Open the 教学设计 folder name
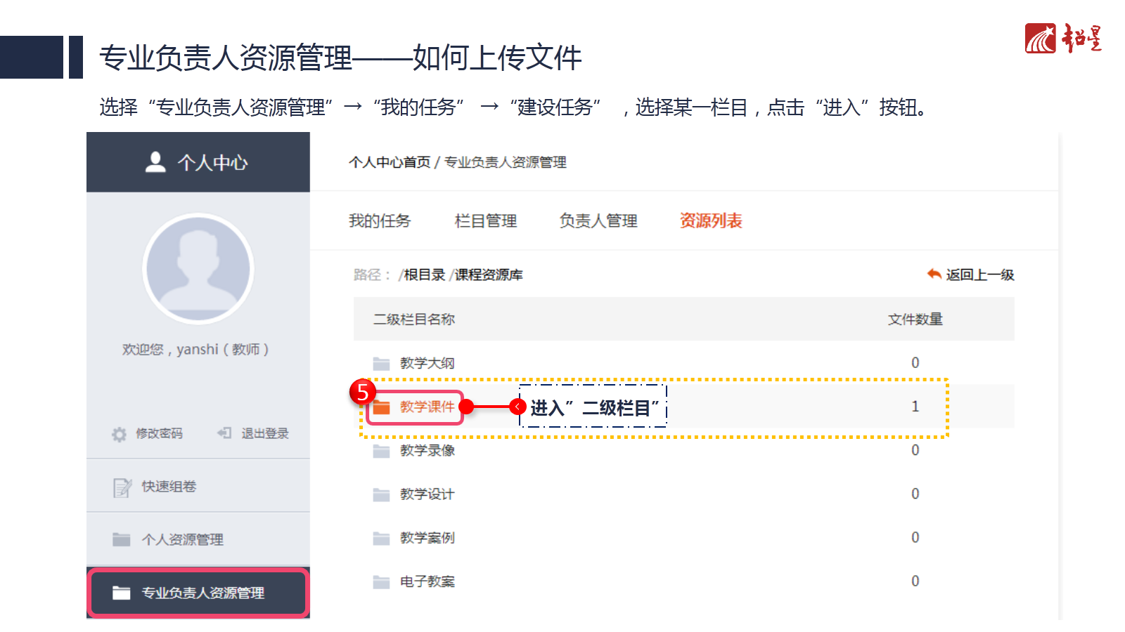1125x632 pixels. [x=427, y=494]
